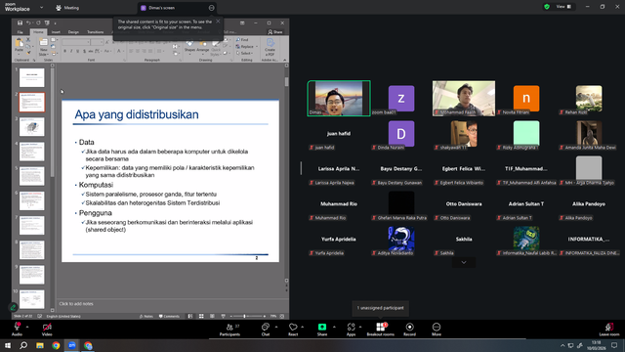The image size is (625, 352).
Task: Switch to the Meeting tab
Action: click(x=67, y=8)
